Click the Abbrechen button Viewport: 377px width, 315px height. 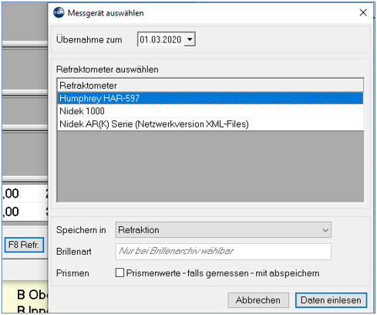pos(258,300)
